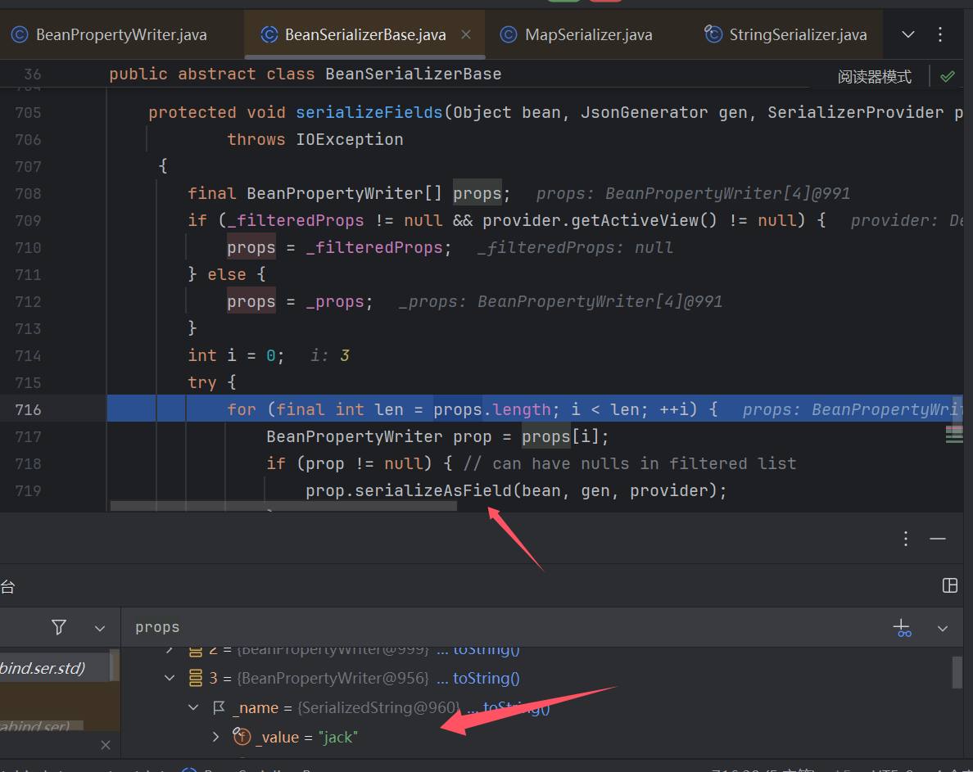Click the reader mode label 阅读器模式

point(875,76)
